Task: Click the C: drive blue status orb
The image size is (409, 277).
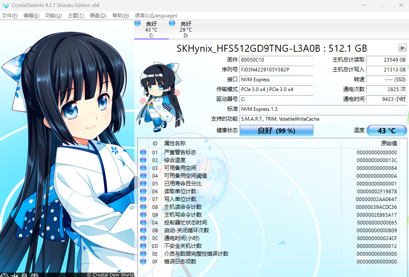Action: coord(137,23)
